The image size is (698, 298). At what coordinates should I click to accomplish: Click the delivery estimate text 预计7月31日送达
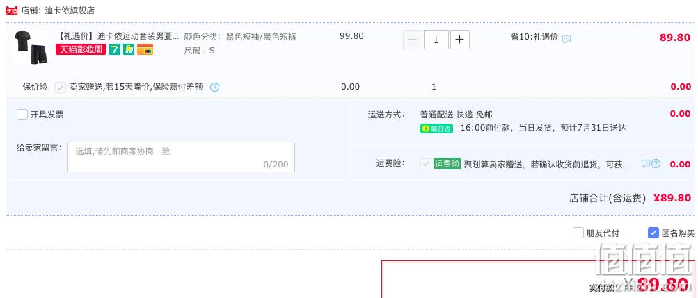click(x=594, y=129)
